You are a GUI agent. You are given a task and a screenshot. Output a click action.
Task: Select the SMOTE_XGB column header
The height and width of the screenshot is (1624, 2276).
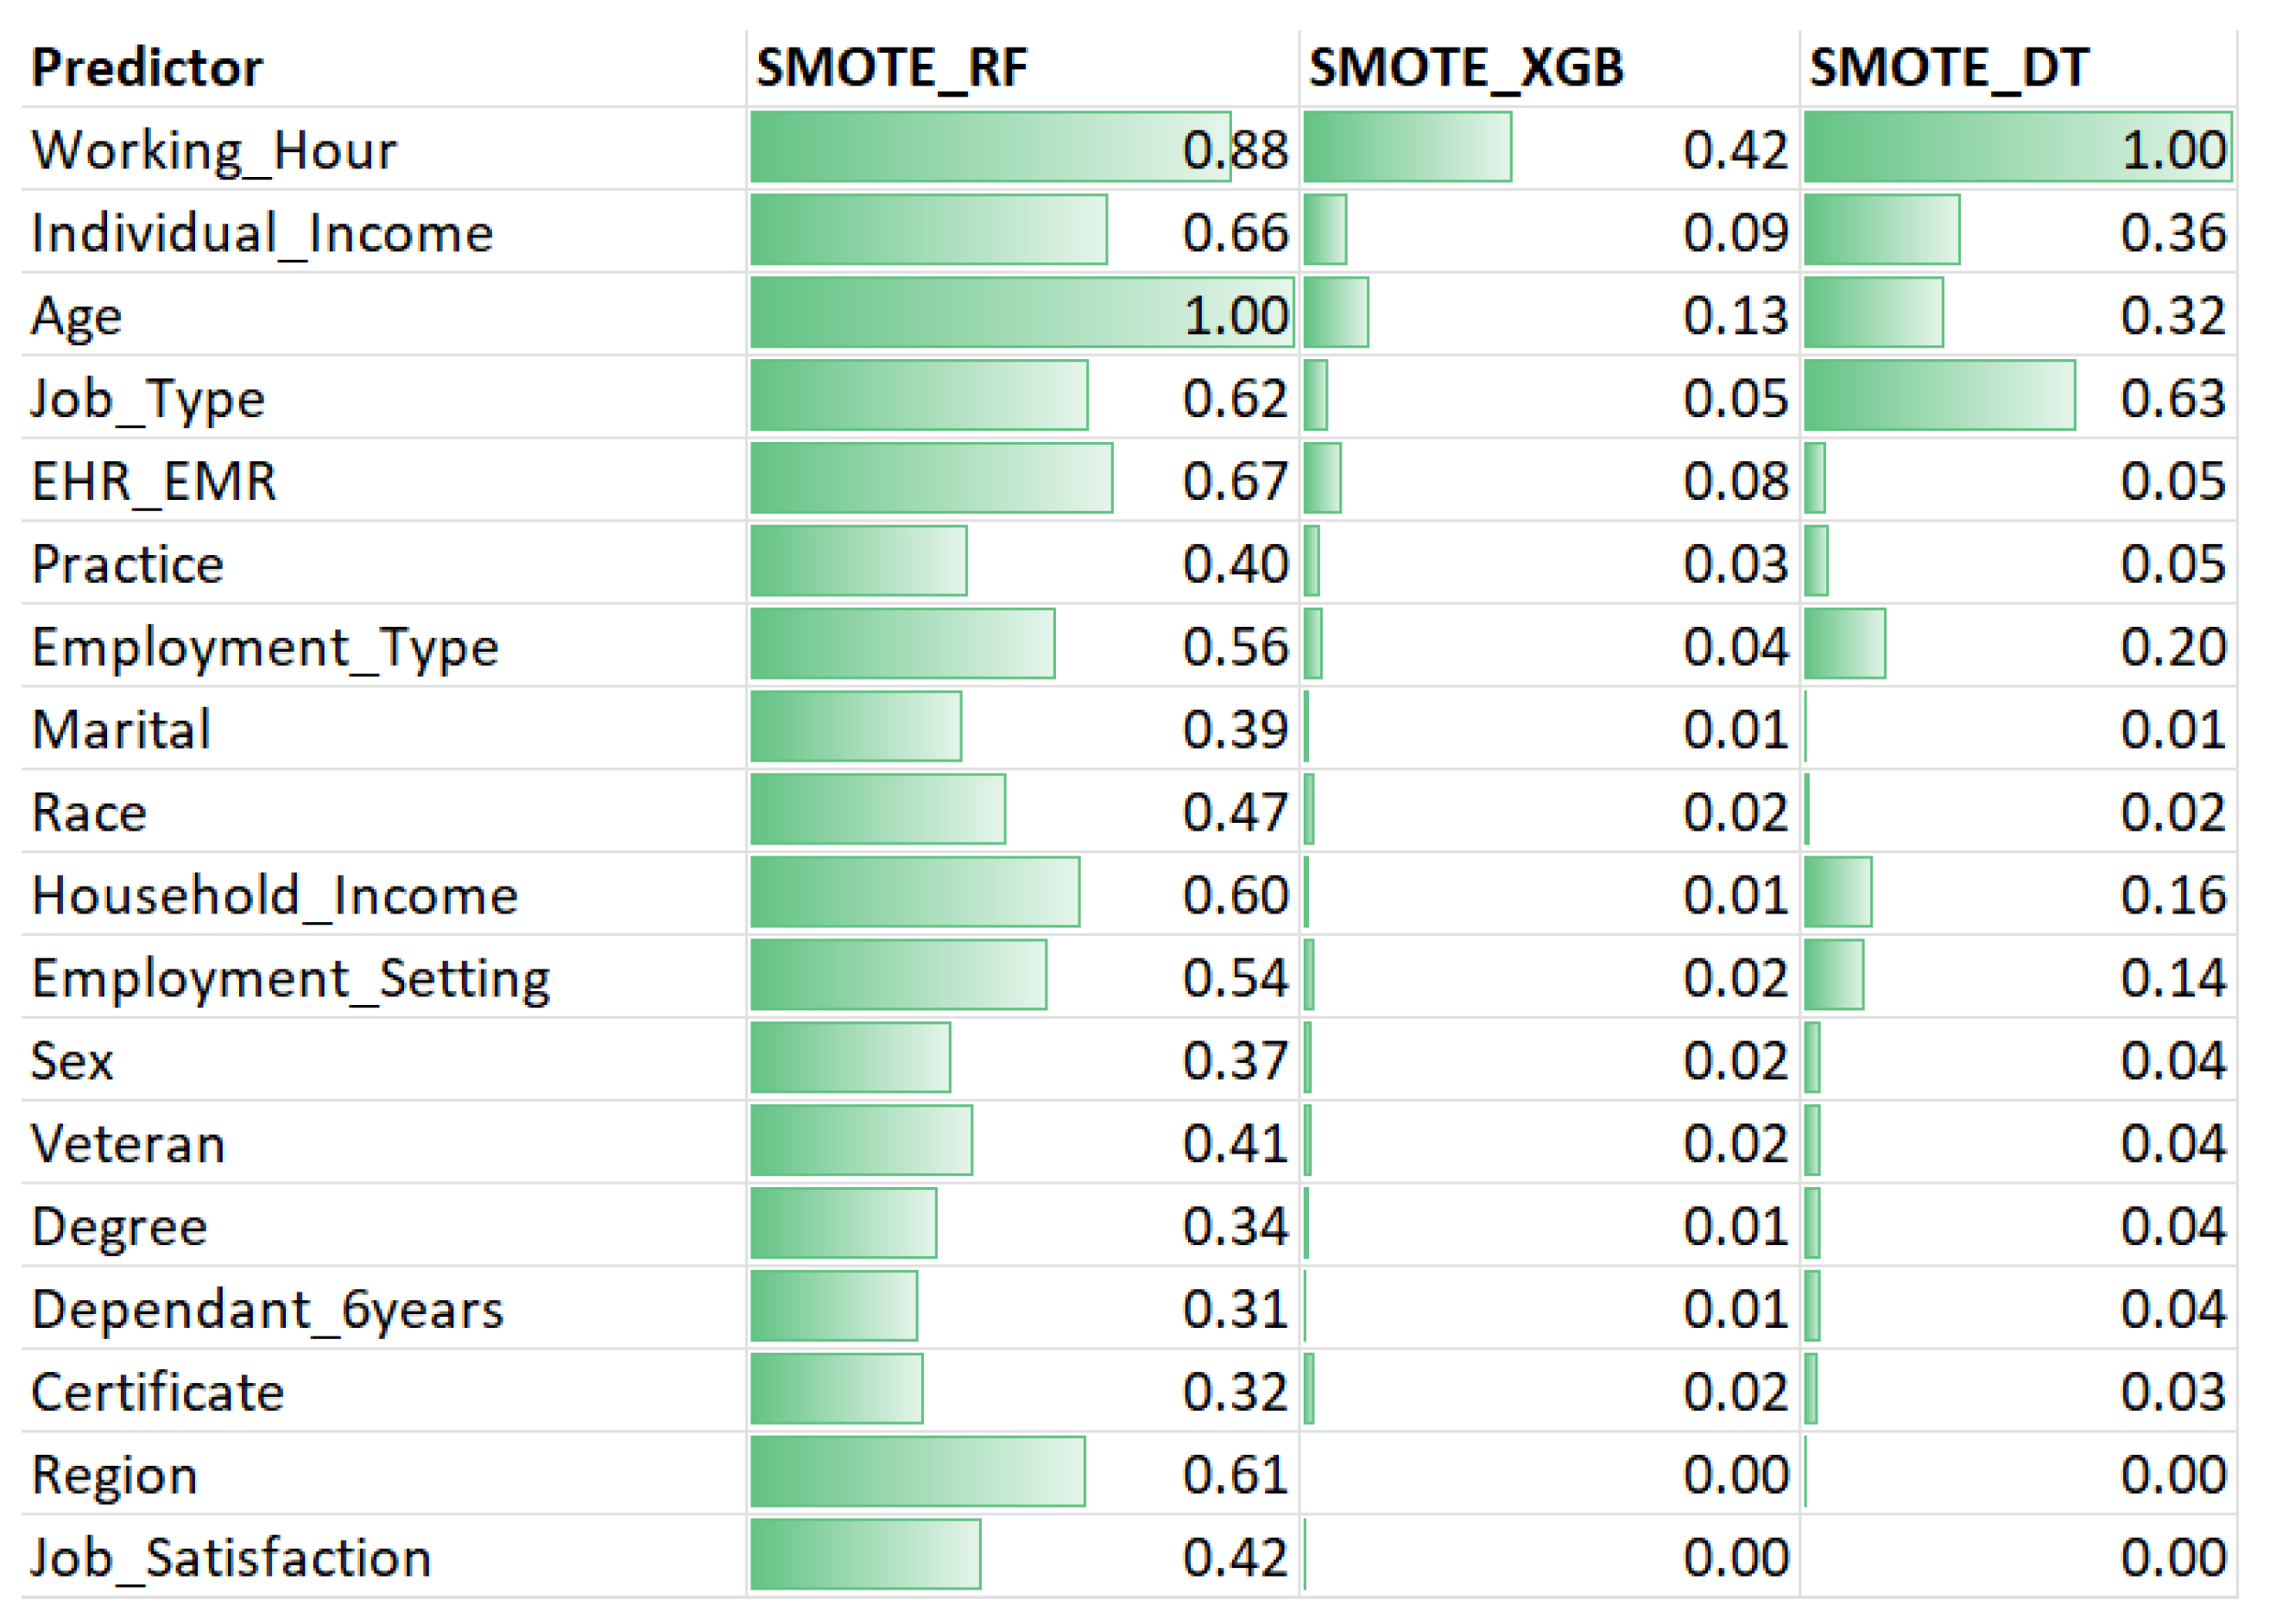tap(1466, 68)
